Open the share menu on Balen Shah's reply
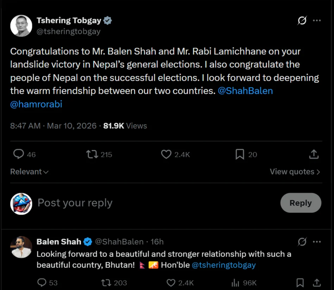The width and height of the screenshot is (334, 290). point(316,283)
